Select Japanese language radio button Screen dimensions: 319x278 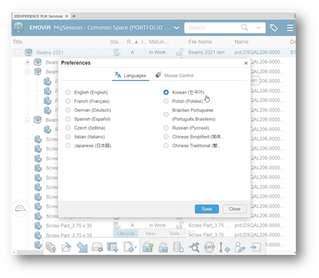point(68,146)
